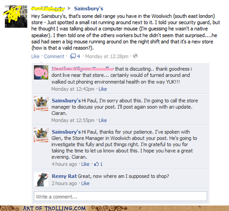229x211 pixels.
Task: Click the public globe privacy icon
Action: [135, 56]
